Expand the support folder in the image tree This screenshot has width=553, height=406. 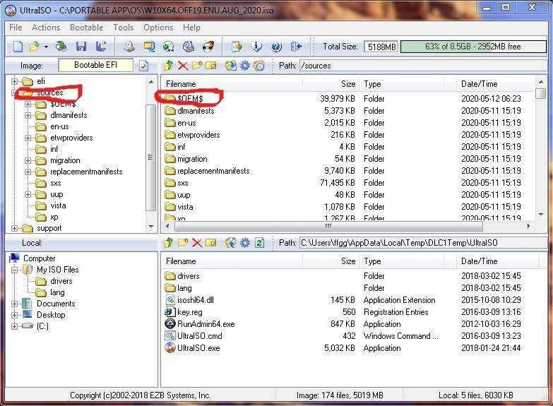tap(14, 228)
